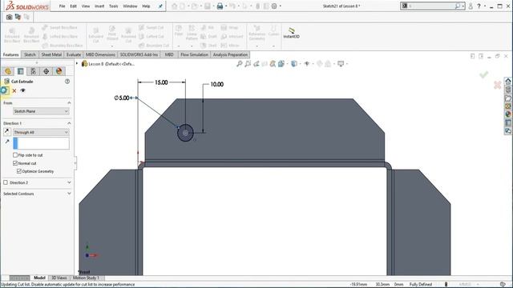Open the Tools menu
This screenshot has width=513, height=288.
[x=114, y=6]
